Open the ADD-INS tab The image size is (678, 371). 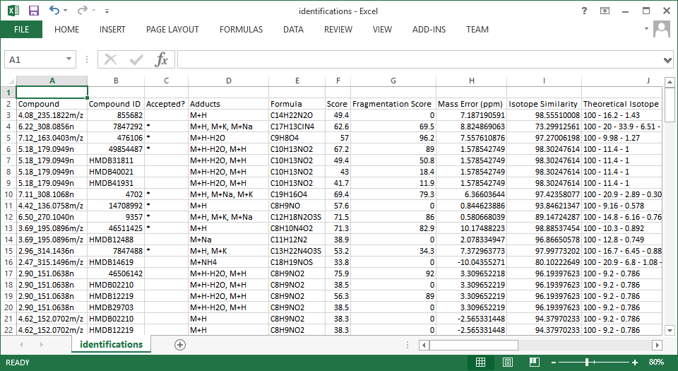click(429, 30)
